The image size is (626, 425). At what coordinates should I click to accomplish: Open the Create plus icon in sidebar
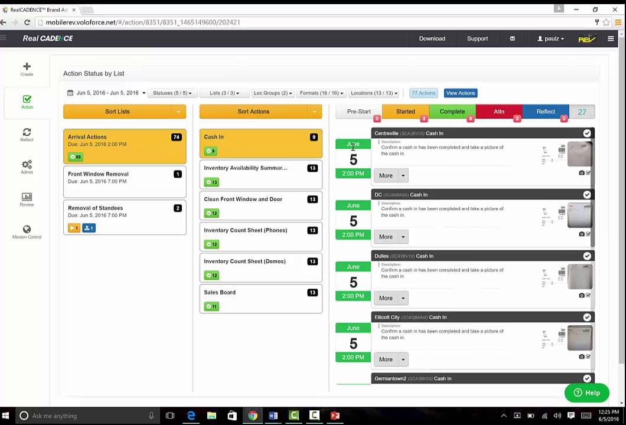(x=27, y=66)
